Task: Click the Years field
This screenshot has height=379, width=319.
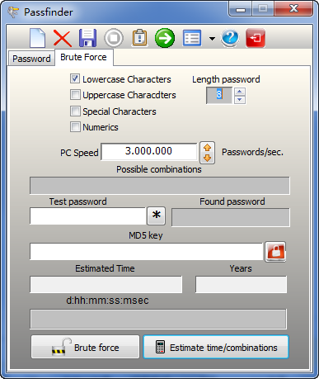Action: (x=241, y=284)
